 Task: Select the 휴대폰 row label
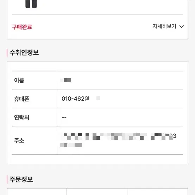click(x=21, y=99)
